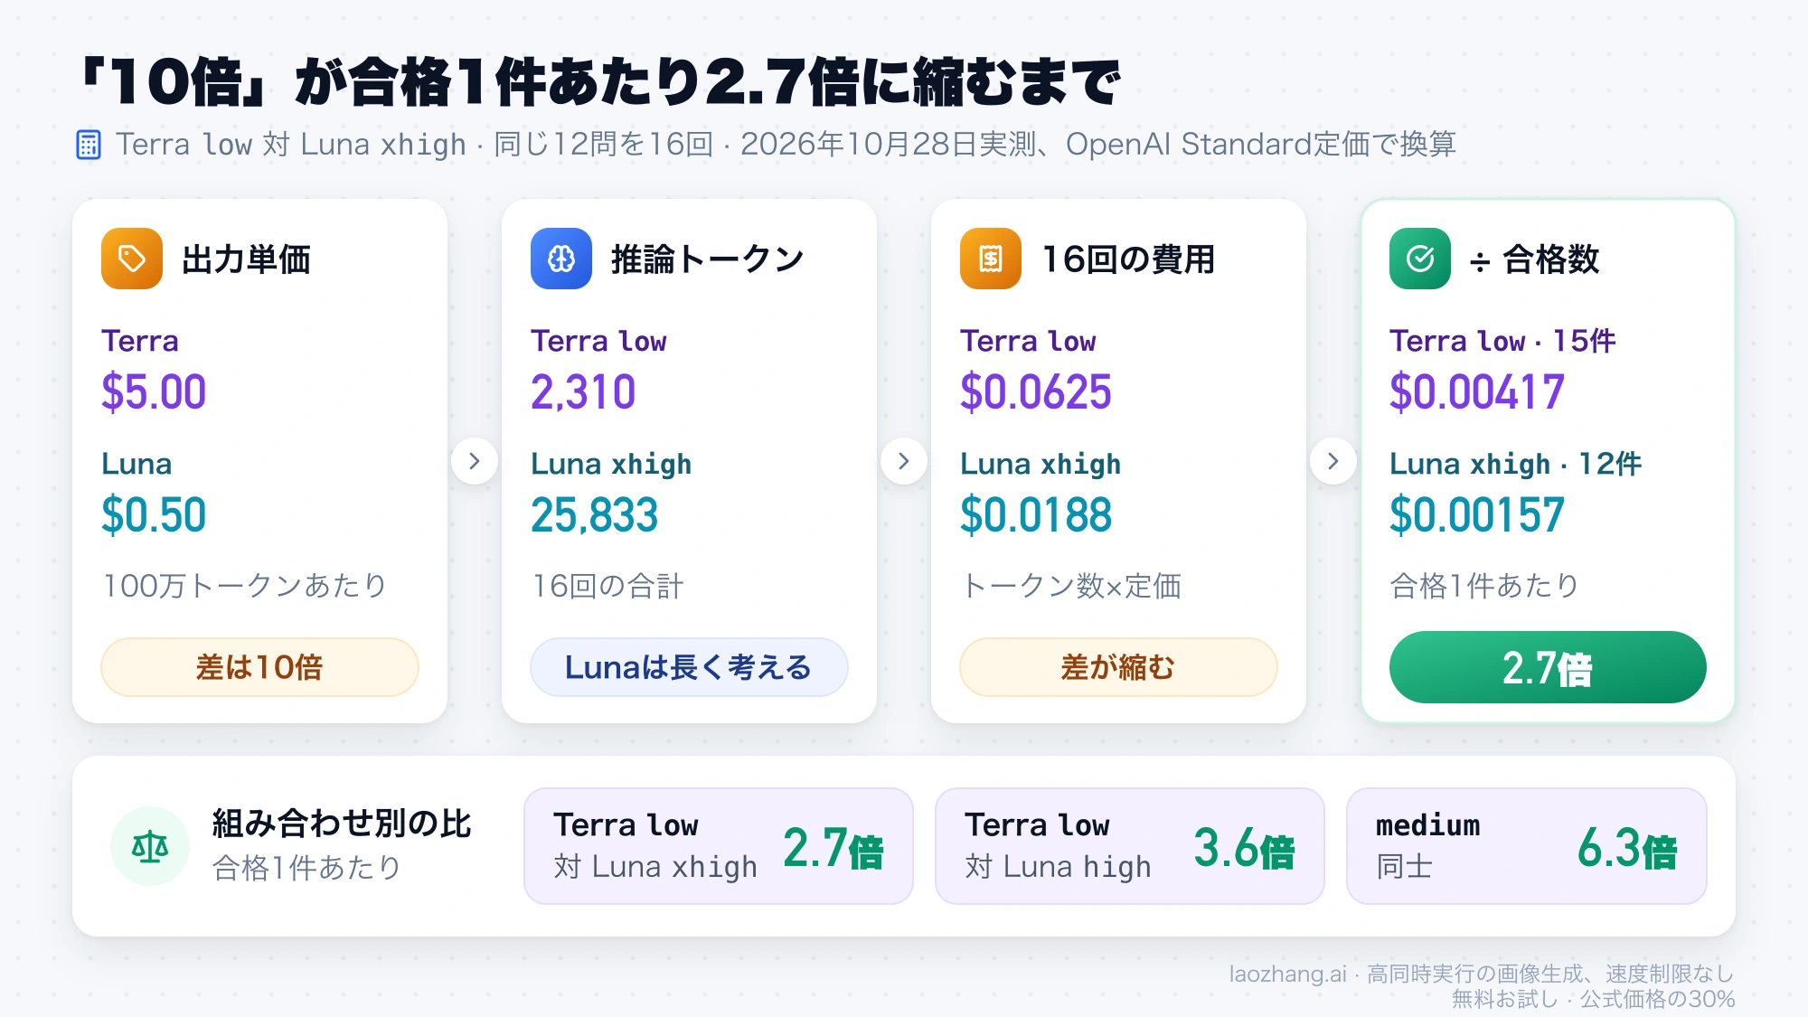Viewport: 1808px width, 1017px height.
Task: Click the Luna xhigh token count 25,833
Action: pos(595,515)
